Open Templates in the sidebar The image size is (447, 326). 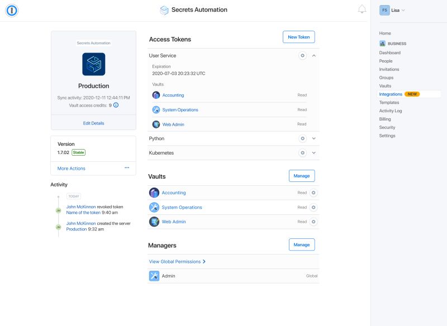(x=389, y=103)
